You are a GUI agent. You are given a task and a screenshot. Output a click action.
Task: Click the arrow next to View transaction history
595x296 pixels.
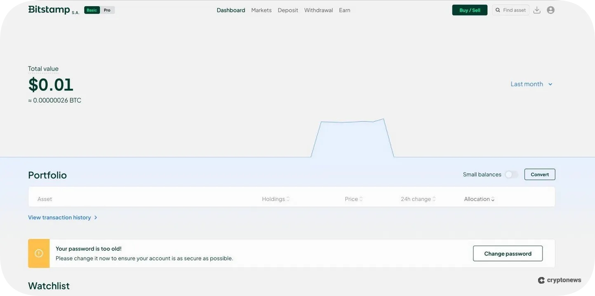coord(95,217)
